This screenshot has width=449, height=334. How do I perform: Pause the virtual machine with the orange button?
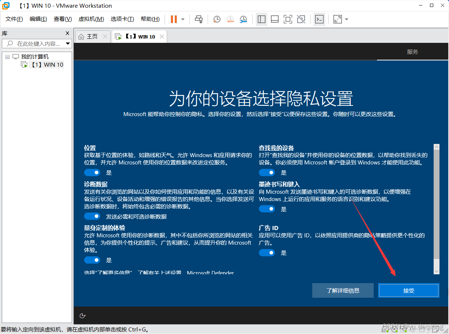tap(174, 19)
